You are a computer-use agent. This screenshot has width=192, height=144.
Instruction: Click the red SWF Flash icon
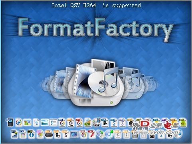coord(92,134)
